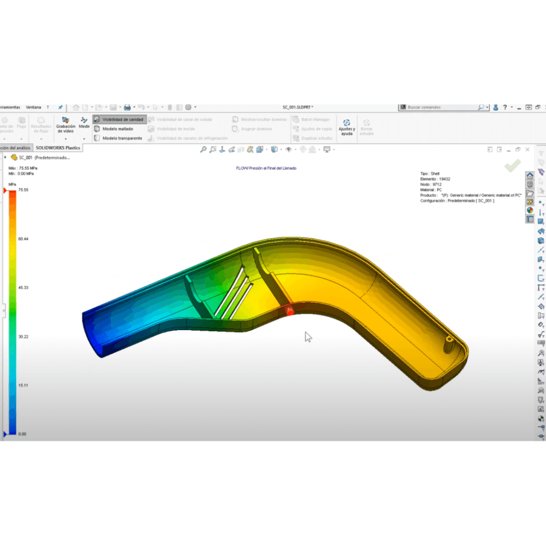Screen dimensions: 546x546
Task: Open the Ventana menu
Action: tap(33, 107)
